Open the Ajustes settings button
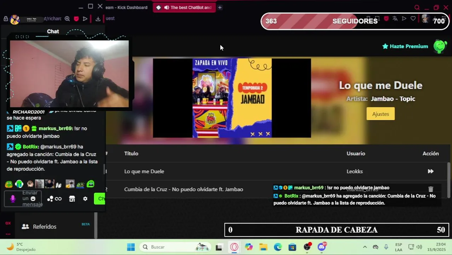 click(x=381, y=114)
